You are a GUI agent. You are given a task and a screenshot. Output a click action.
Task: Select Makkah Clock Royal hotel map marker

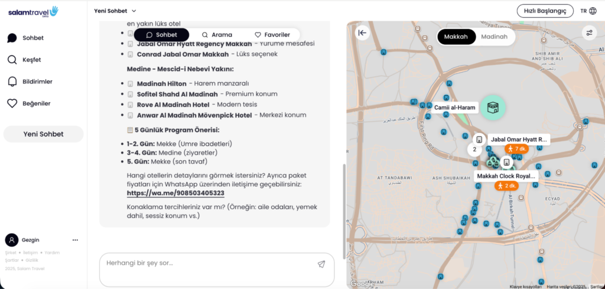coord(506,162)
